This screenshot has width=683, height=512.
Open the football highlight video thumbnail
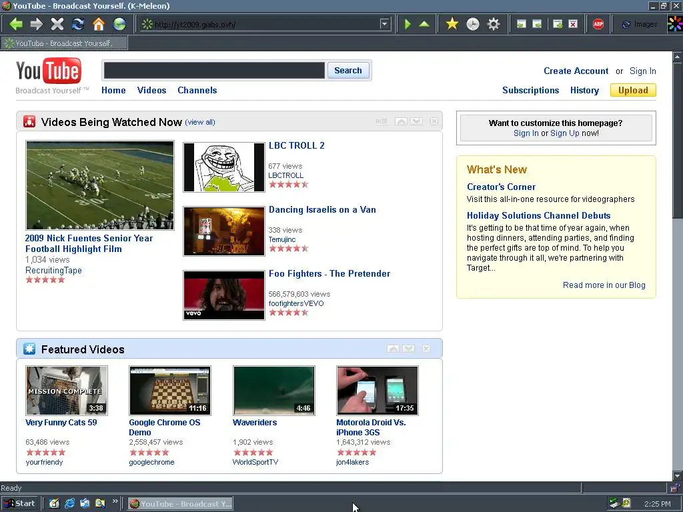[x=100, y=185]
